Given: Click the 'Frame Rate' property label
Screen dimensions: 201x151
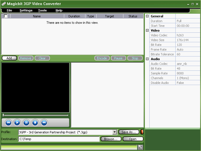Looking at the screenshot, I should coord(159,49).
